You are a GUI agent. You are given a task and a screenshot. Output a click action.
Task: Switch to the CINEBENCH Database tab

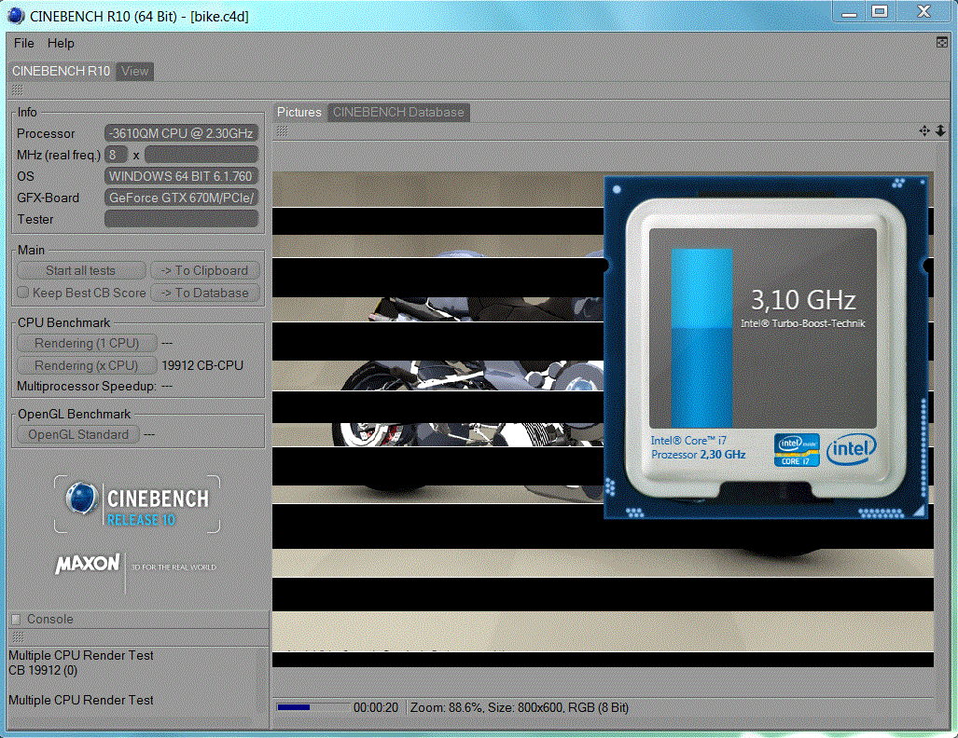(398, 112)
